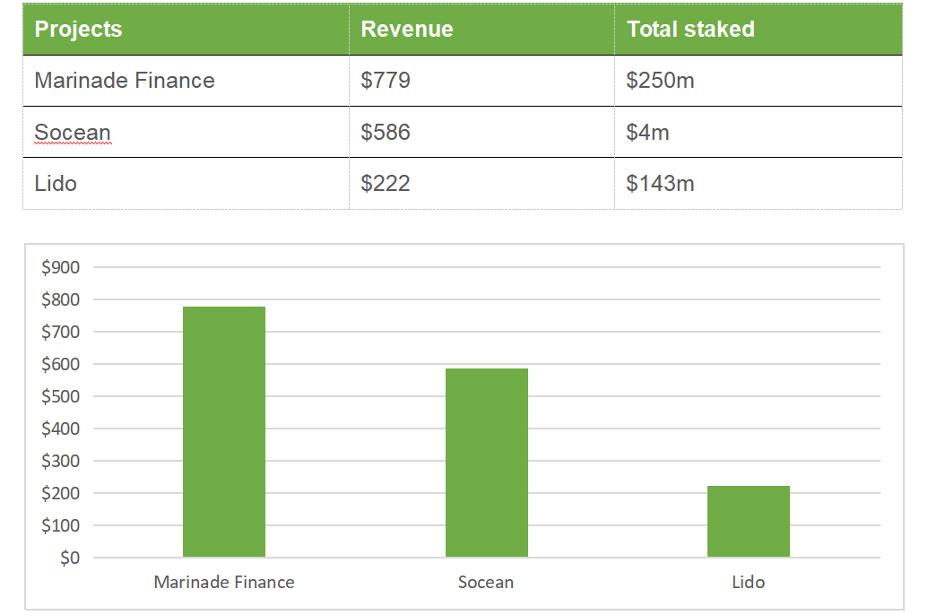Select the $586 revenue cell
Viewport: 928px width, 615px height.
481,133
